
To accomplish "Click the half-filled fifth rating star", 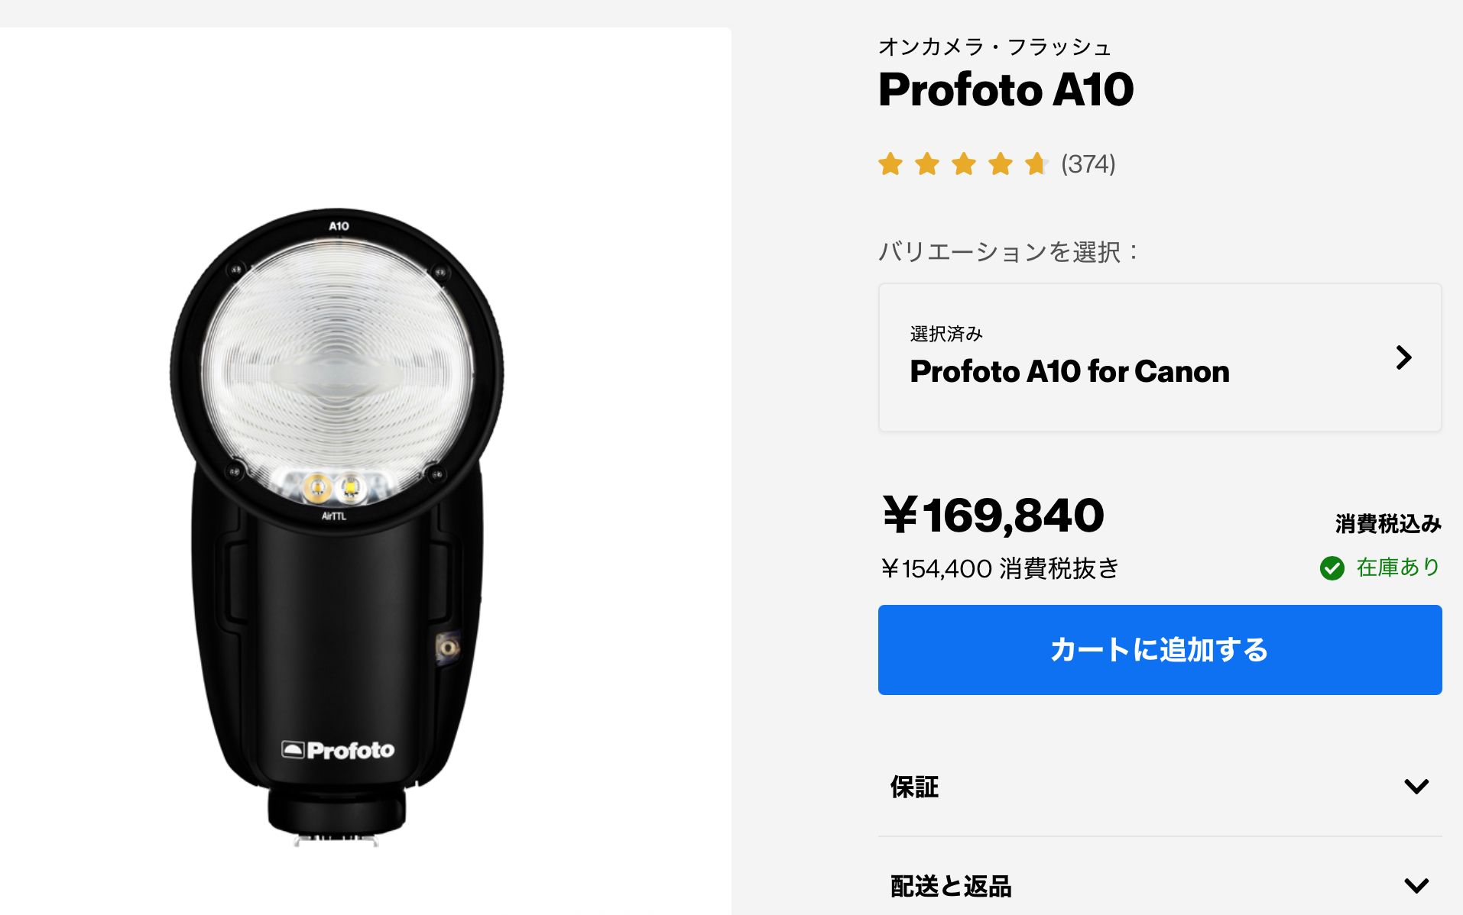I will [x=1036, y=163].
